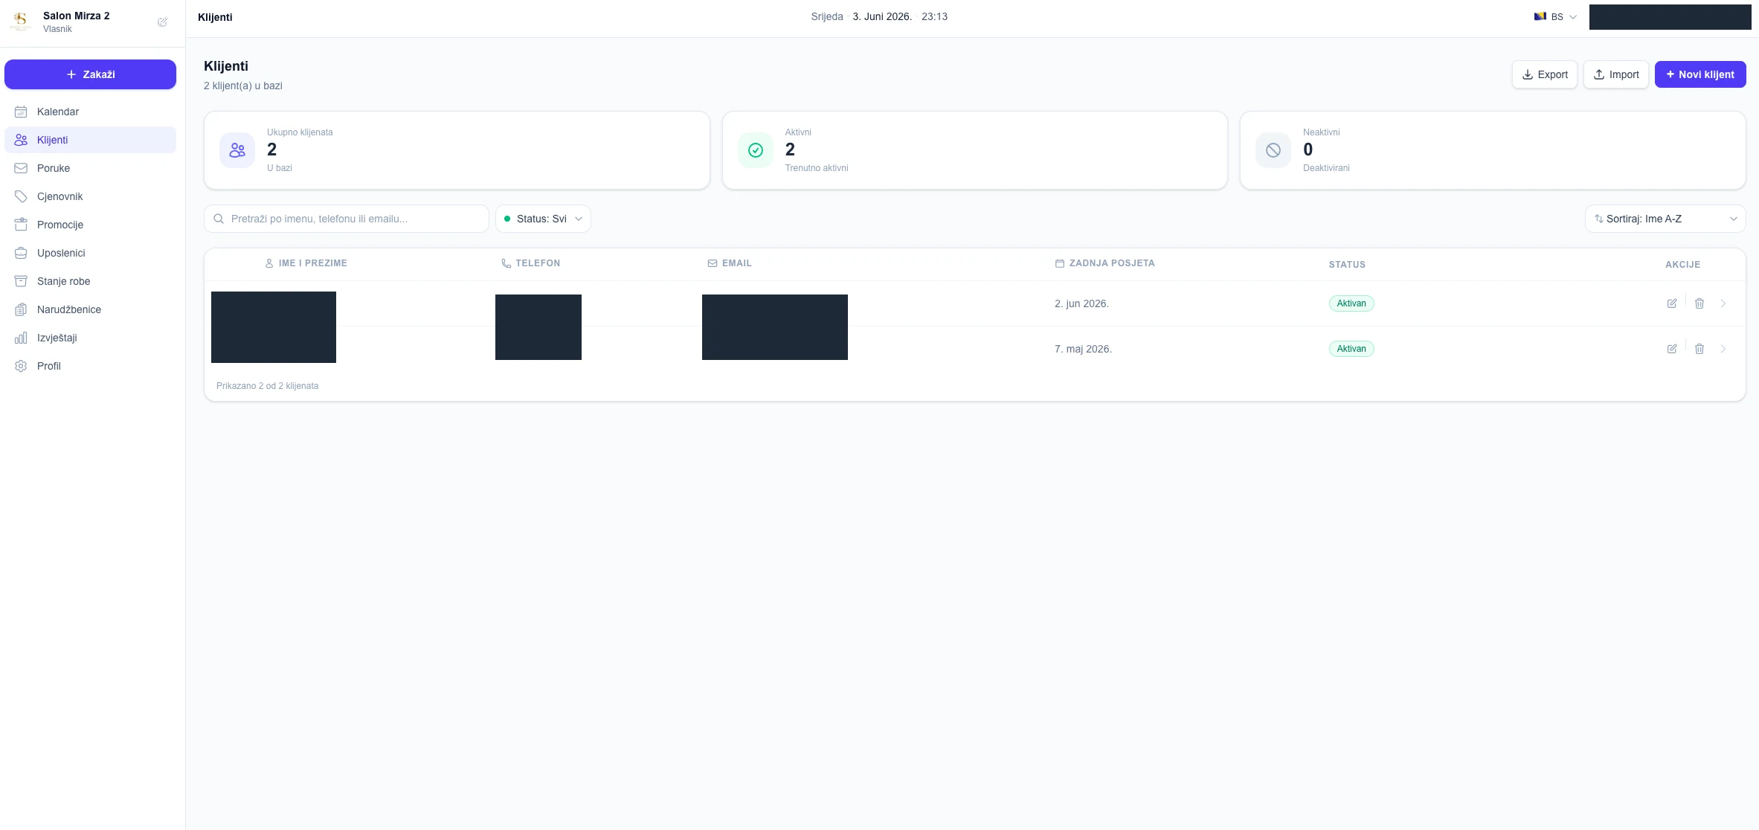The image size is (1759, 830).
Task: Click the date 2. jun 2026.
Action: pyautogui.click(x=1081, y=303)
